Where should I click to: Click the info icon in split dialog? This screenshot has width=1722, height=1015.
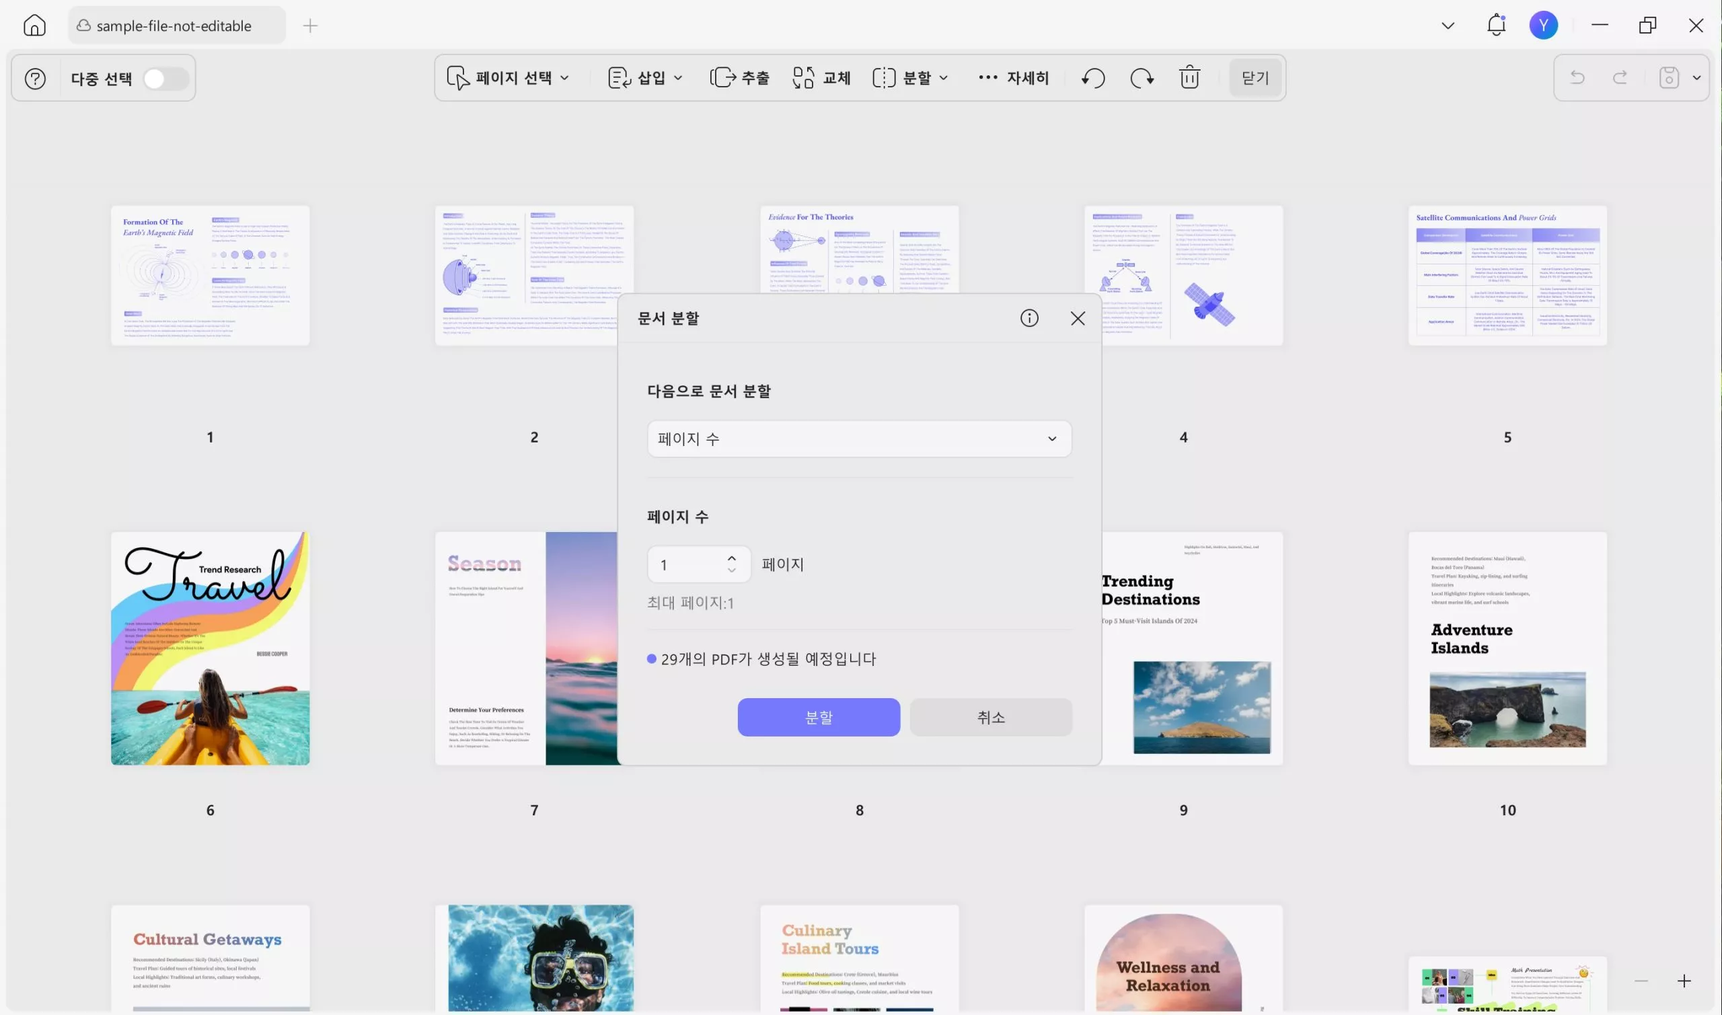(1028, 318)
